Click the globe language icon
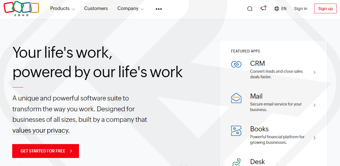The height and width of the screenshot is (166, 340). [277, 9]
